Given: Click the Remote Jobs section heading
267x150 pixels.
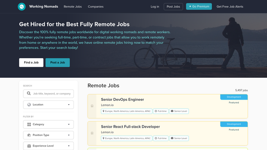Looking at the screenshot, I should pyautogui.click(x=103, y=86).
